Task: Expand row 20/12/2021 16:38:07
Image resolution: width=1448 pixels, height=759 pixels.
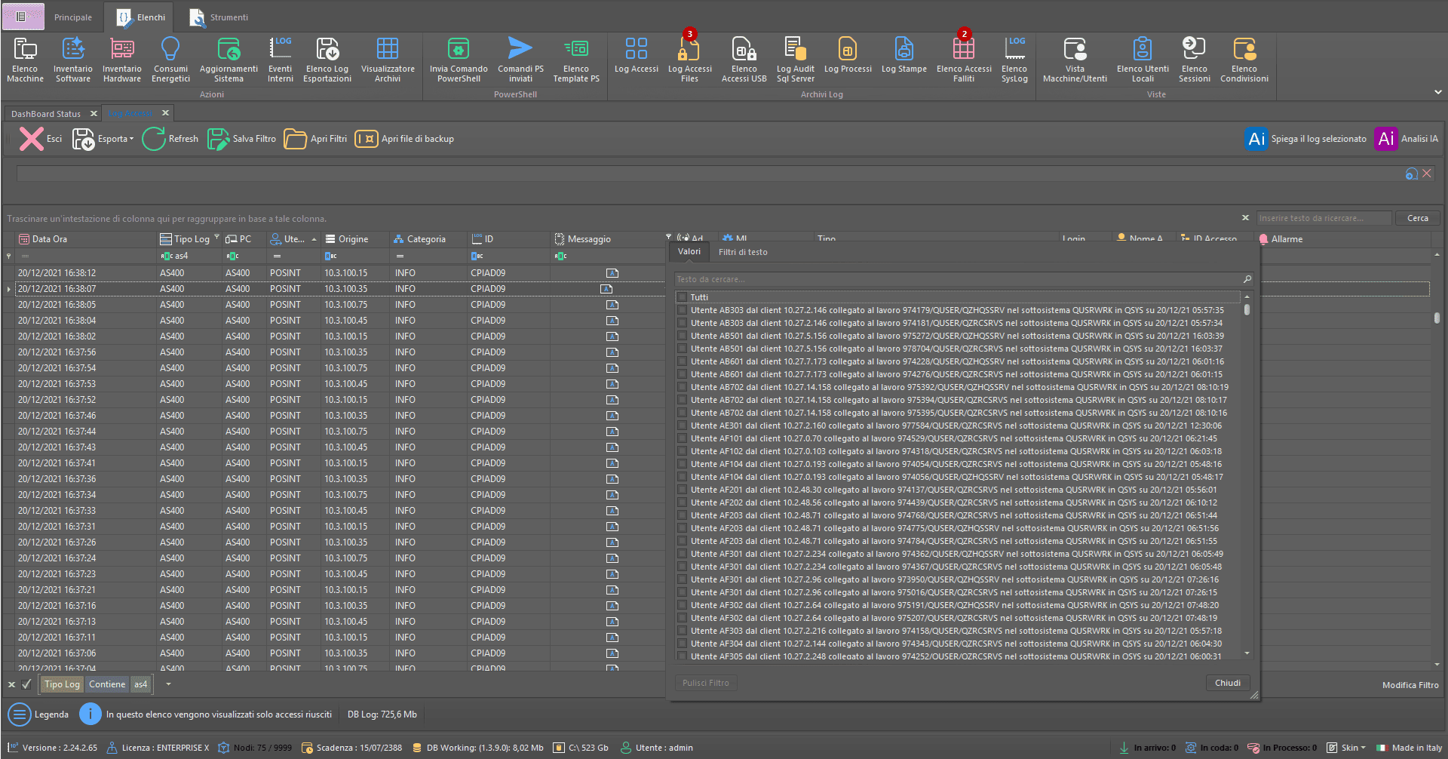Action: [x=8, y=289]
